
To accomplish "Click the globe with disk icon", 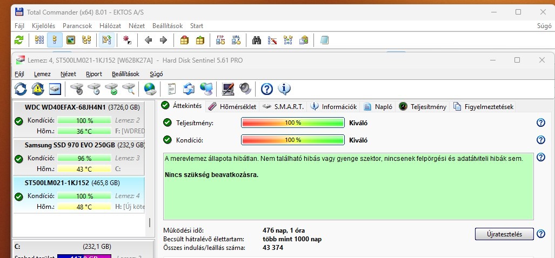I will [x=150, y=89].
